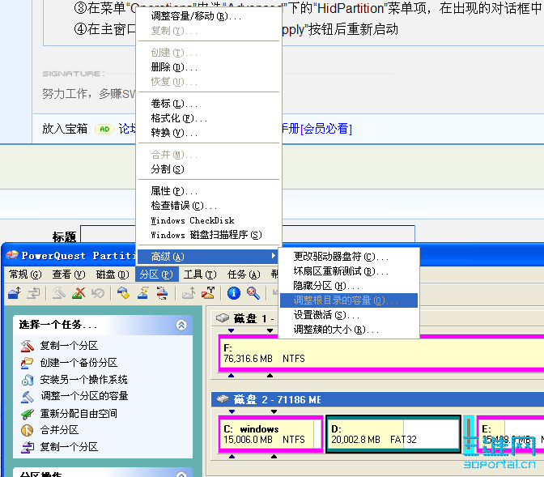Open the 查看(V) menu
The width and height of the screenshot is (544, 477).
click(69, 275)
